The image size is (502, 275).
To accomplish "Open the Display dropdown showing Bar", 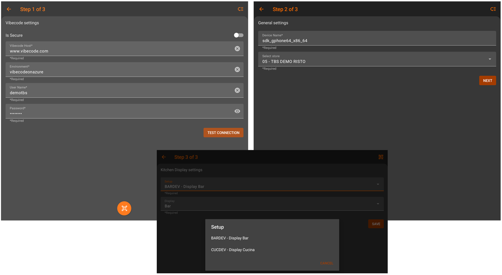I will 272,204.
